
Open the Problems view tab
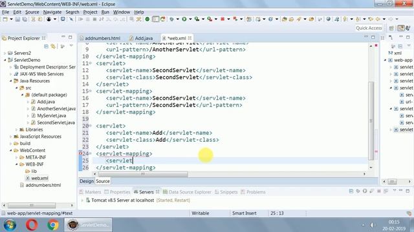(x=253, y=192)
